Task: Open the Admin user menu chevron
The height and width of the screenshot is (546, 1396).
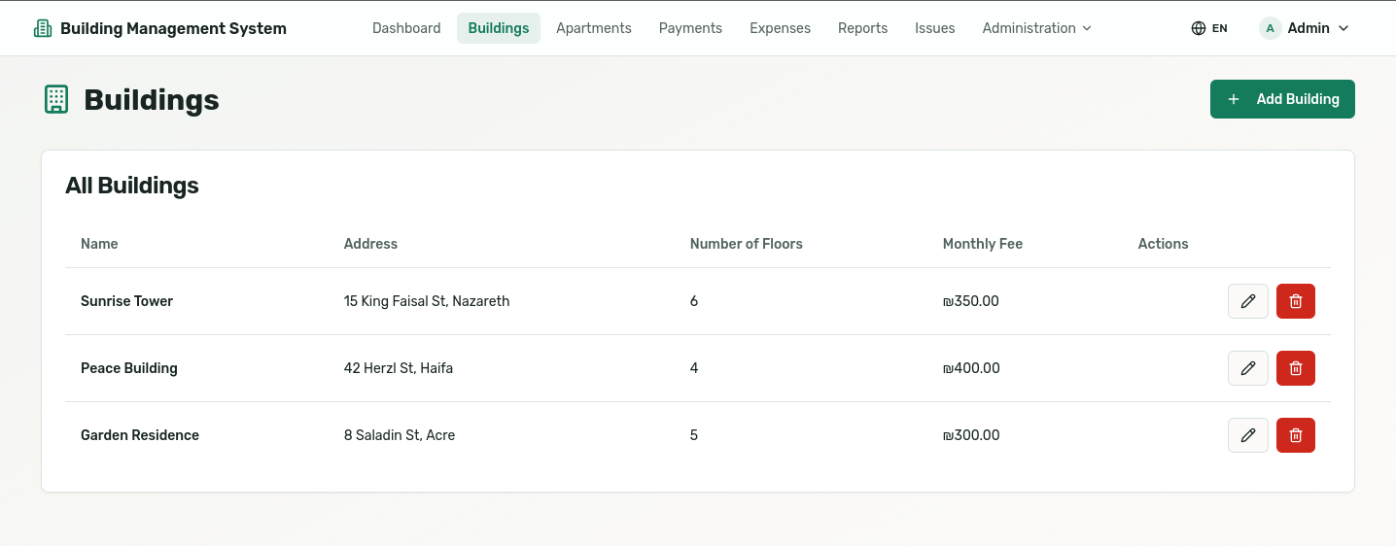Action: point(1344,28)
